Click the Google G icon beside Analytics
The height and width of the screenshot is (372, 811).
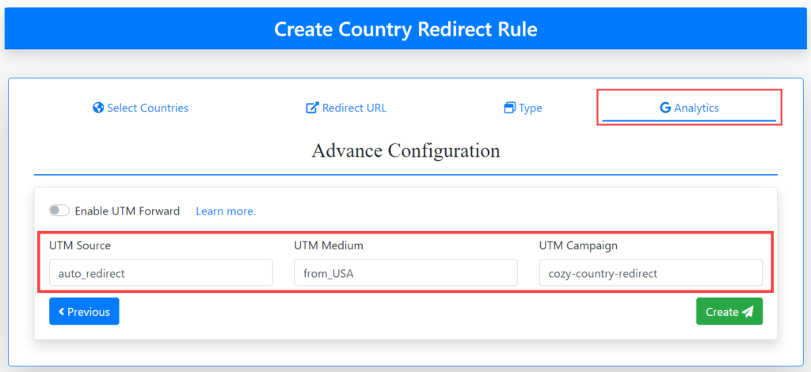pos(665,108)
